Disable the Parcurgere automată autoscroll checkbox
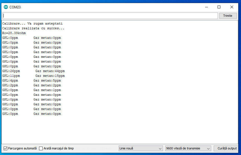The height and width of the screenshot is (155, 241). (x=5, y=149)
